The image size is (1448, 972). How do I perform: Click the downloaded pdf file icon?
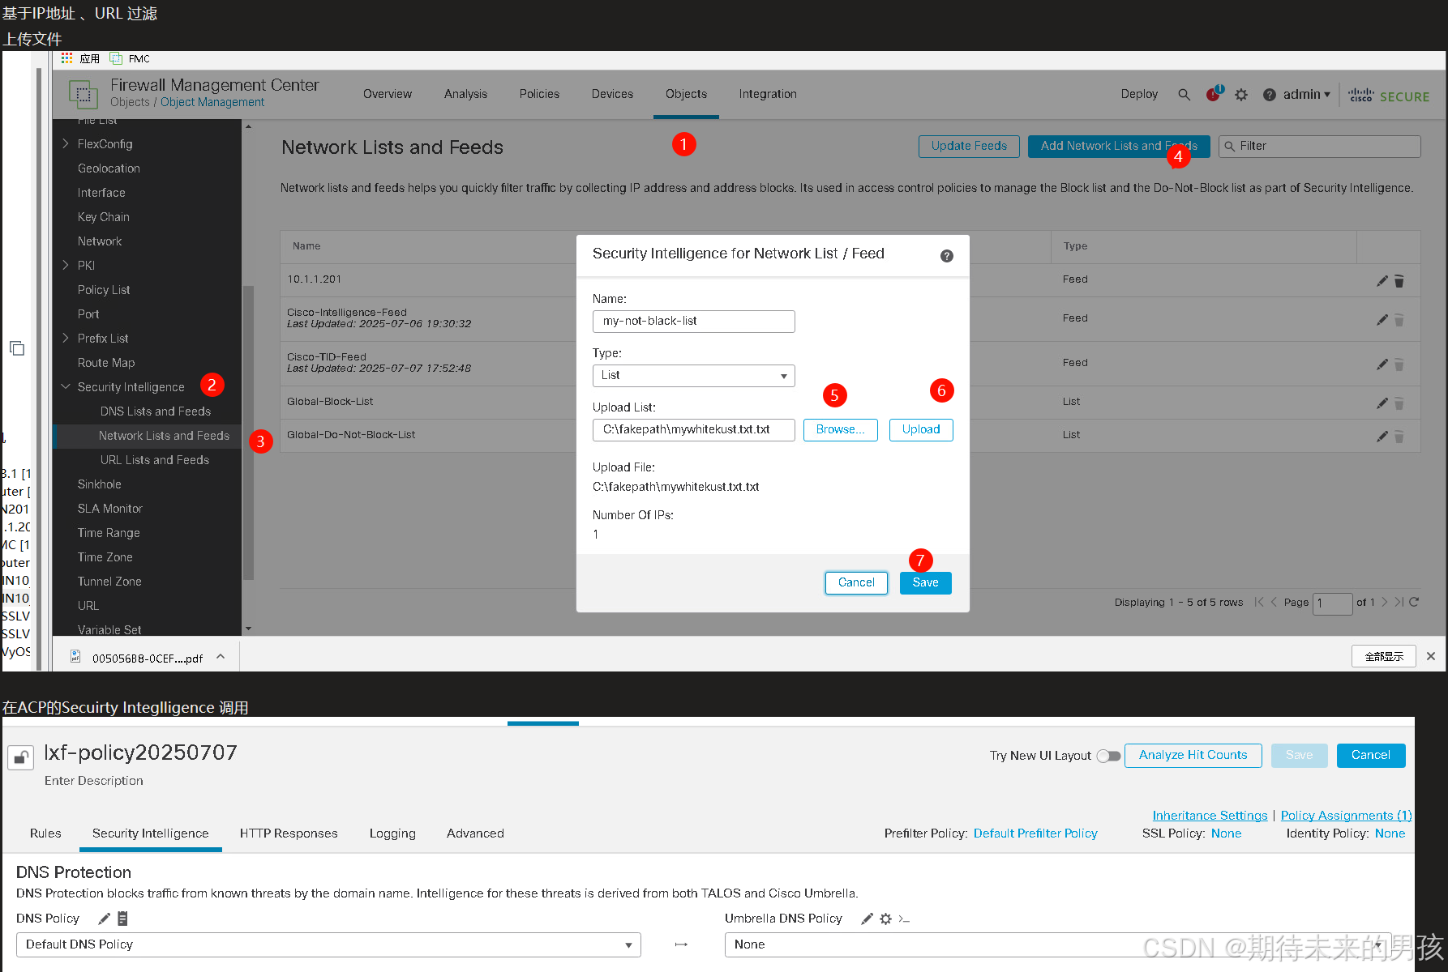click(x=75, y=657)
